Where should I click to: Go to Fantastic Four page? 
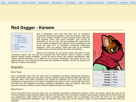click(x=112, y=3)
